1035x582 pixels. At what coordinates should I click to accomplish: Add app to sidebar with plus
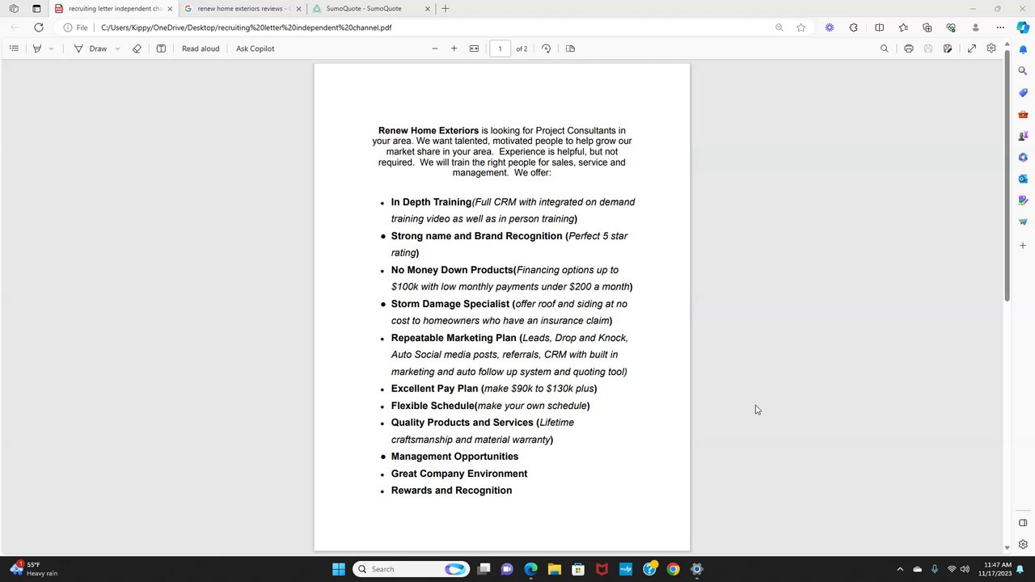[x=1023, y=246]
